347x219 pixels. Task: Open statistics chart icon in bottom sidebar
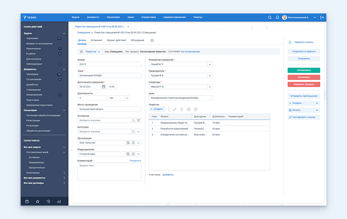click(x=59, y=202)
